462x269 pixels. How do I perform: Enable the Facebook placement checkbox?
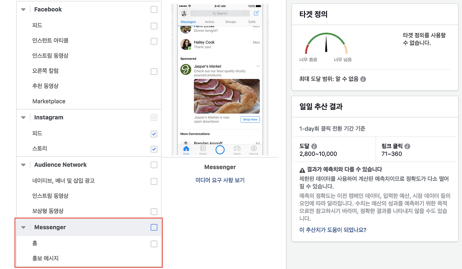154,9
